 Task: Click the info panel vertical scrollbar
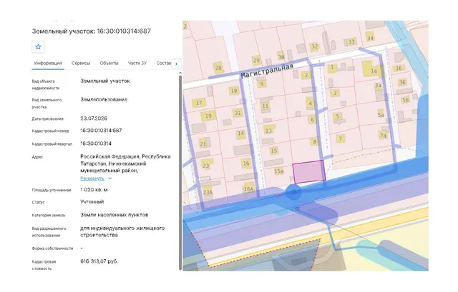pos(180,172)
